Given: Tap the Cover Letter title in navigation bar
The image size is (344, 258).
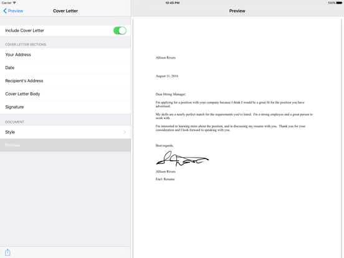Looking at the screenshot, I should point(65,11).
